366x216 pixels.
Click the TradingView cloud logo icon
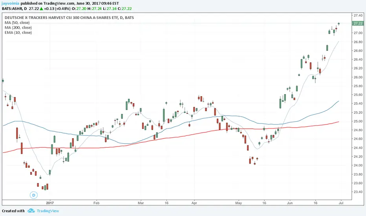pyautogui.click(x=31, y=211)
